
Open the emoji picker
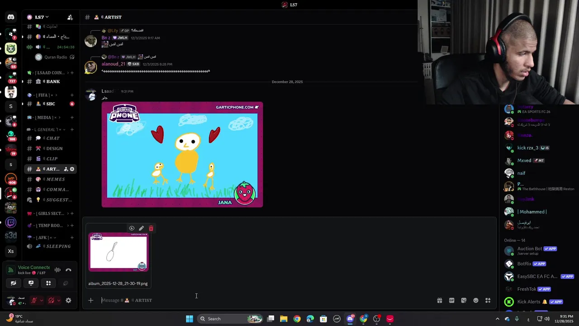[476, 300]
